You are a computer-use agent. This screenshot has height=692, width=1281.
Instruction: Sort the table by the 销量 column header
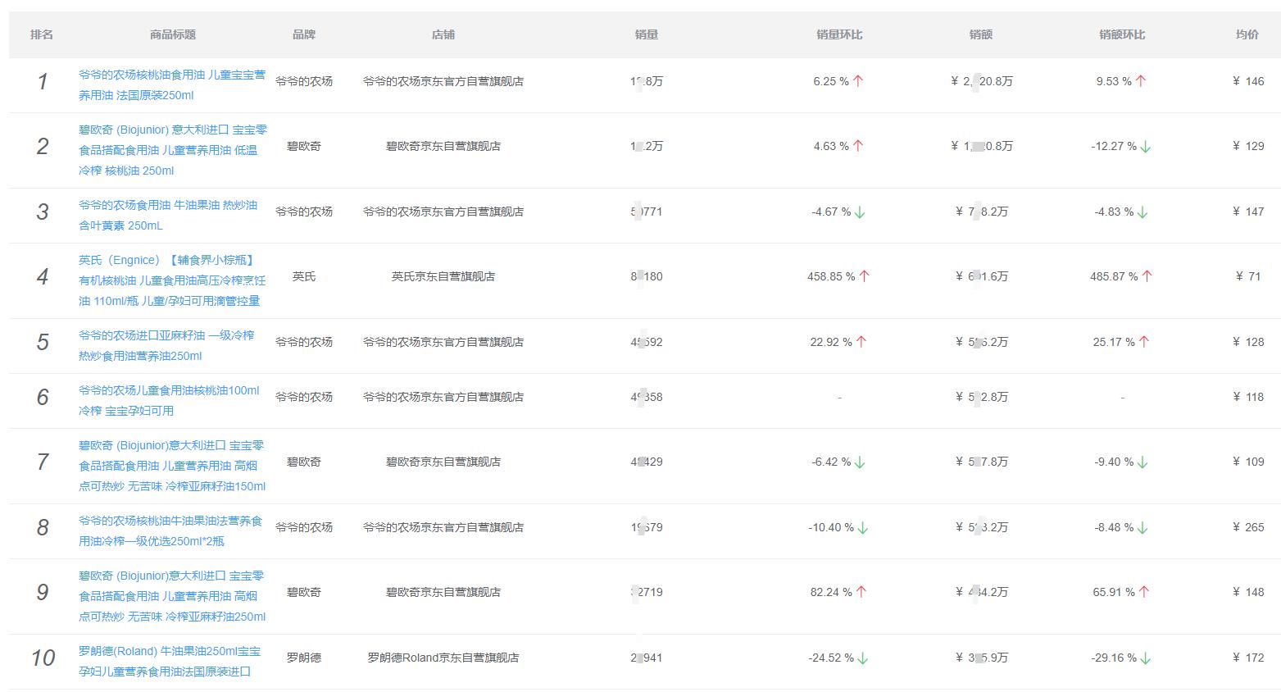tap(646, 34)
